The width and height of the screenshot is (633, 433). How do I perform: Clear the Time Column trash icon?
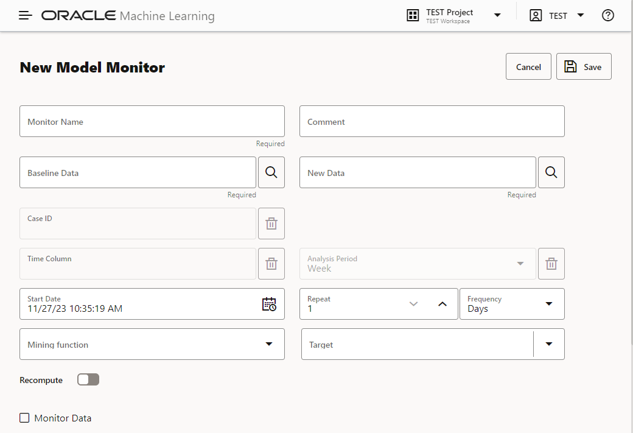[271, 264]
